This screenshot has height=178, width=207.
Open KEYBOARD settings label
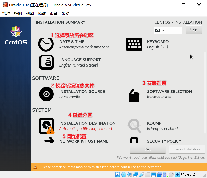click(x=158, y=42)
